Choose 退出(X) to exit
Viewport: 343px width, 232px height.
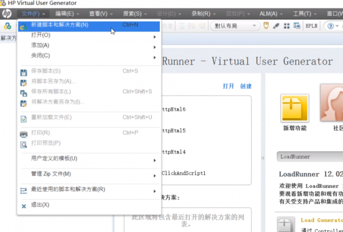click(x=89, y=205)
